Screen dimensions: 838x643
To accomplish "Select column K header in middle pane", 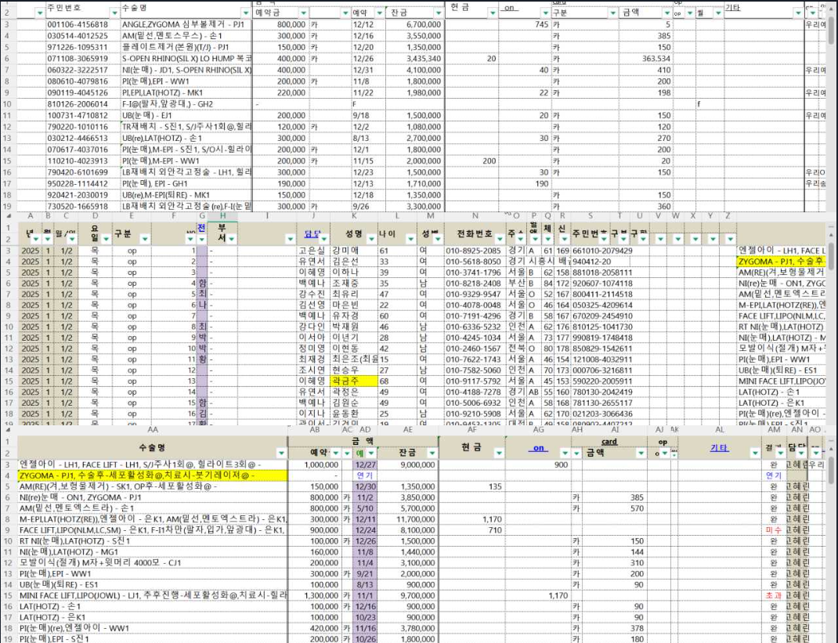I will (x=354, y=216).
